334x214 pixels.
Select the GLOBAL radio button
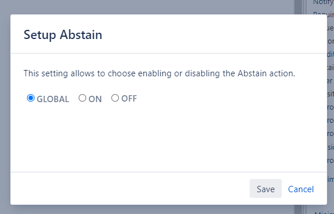(x=30, y=98)
